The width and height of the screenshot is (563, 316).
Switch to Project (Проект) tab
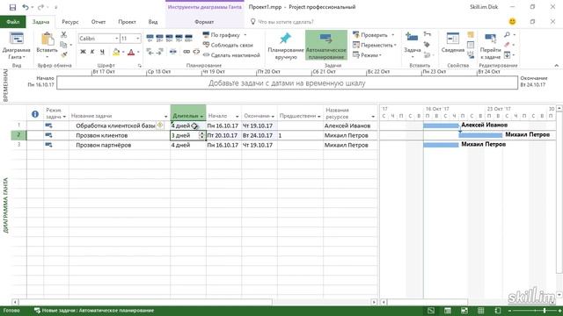(127, 22)
